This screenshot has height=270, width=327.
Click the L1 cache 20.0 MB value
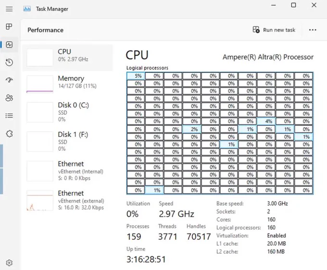[x=277, y=244]
